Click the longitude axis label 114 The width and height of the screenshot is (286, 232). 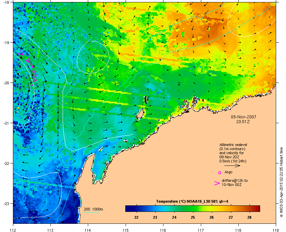click(x=88, y=230)
